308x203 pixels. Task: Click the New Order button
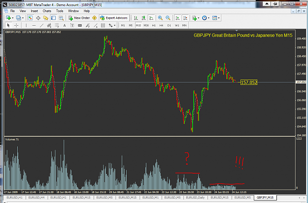tap(79, 18)
